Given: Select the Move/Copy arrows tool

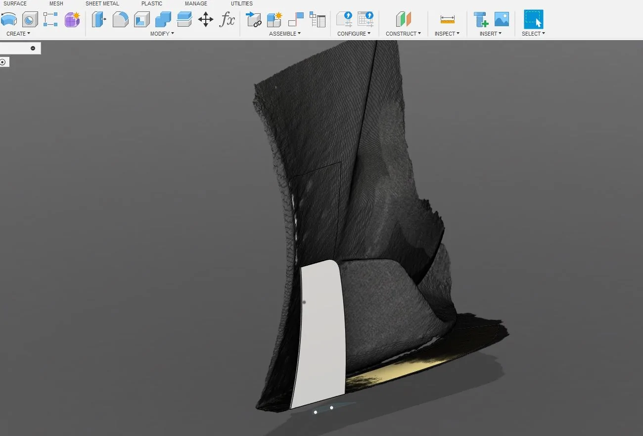Looking at the screenshot, I should (206, 20).
